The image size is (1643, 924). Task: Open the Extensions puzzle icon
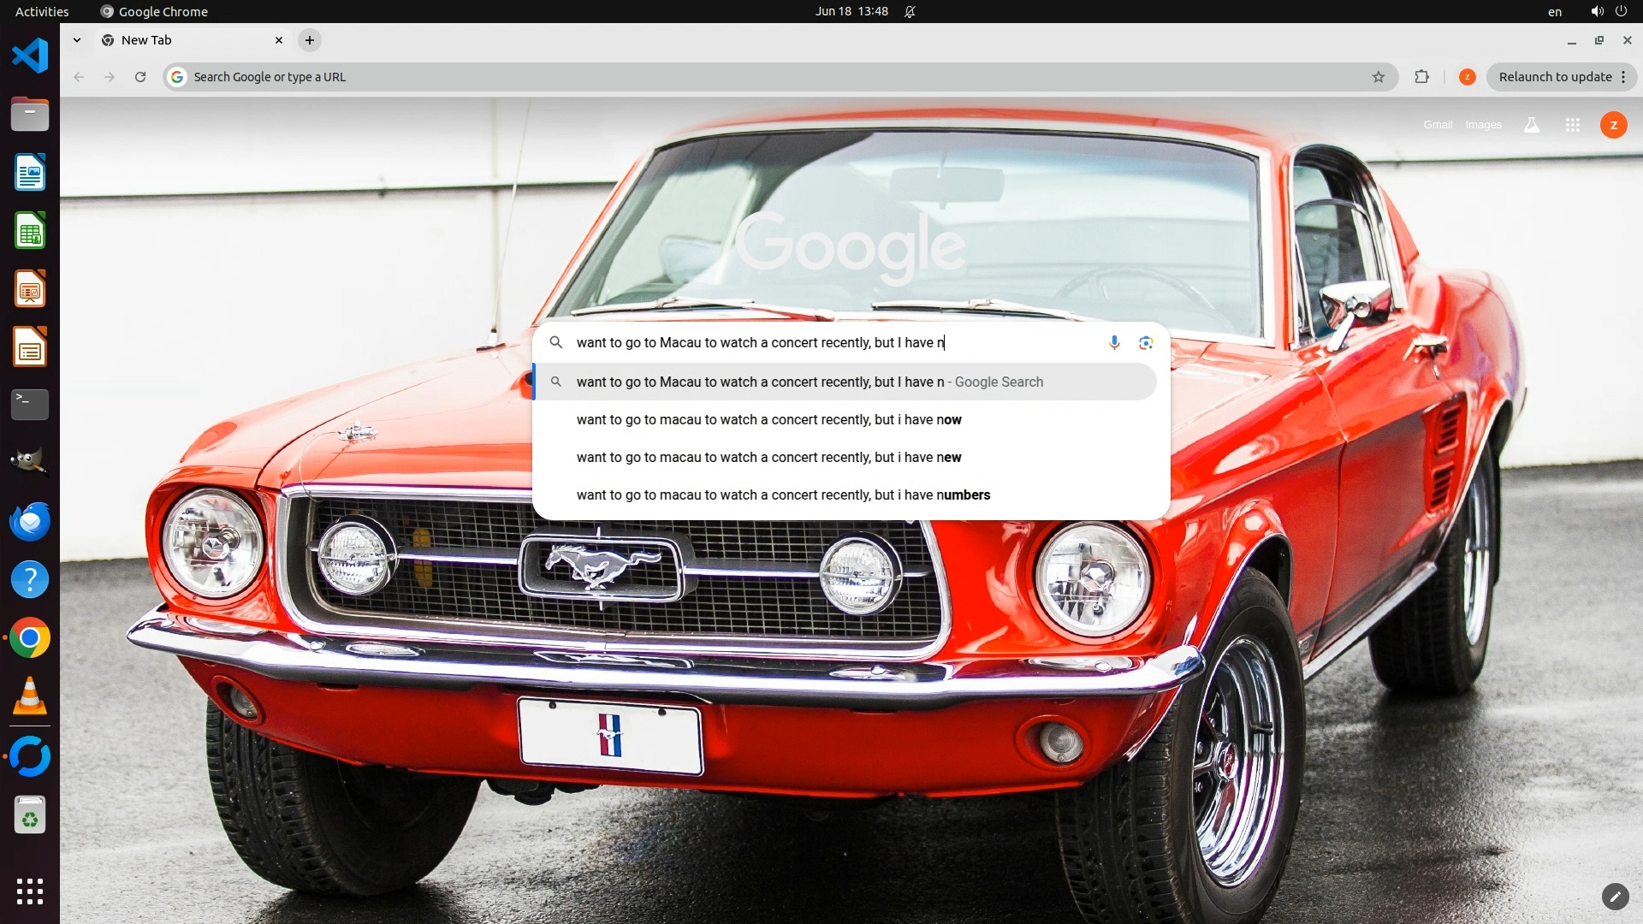(x=1421, y=77)
